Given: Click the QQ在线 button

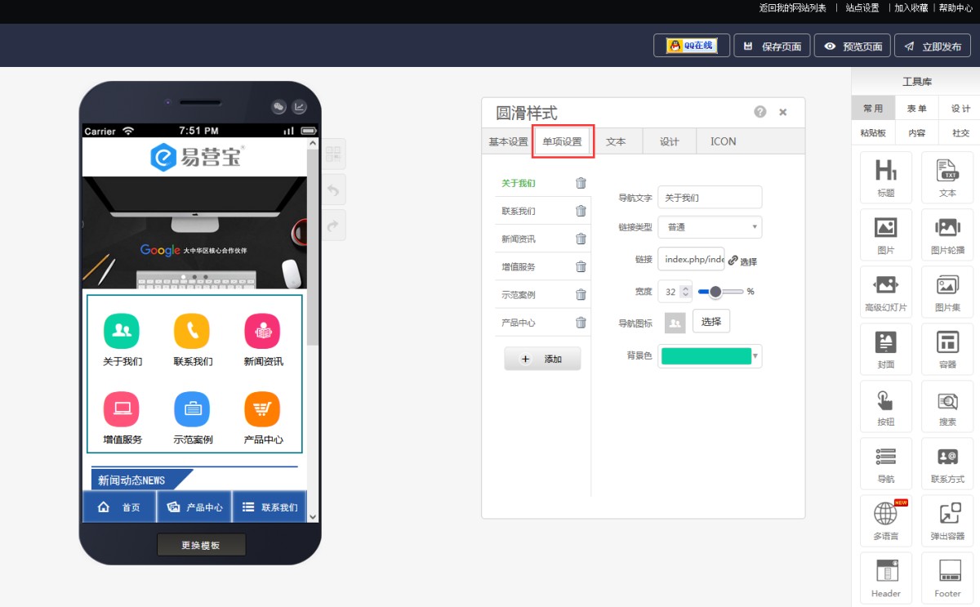Looking at the screenshot, I should 692,46.
